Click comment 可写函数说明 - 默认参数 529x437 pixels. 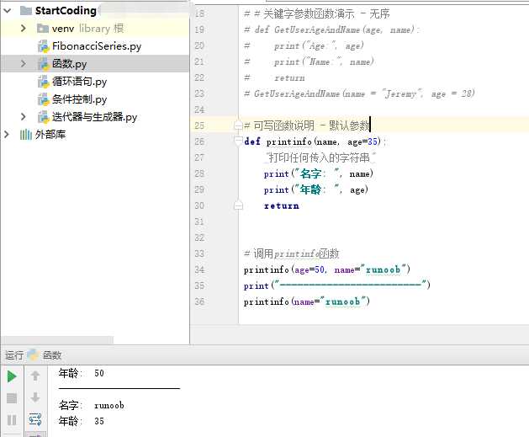pyautogui.click(x=307, y=125)
